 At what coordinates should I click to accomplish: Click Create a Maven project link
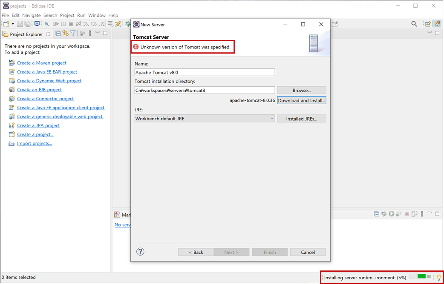pyautogui.click(x=42, y=63)
